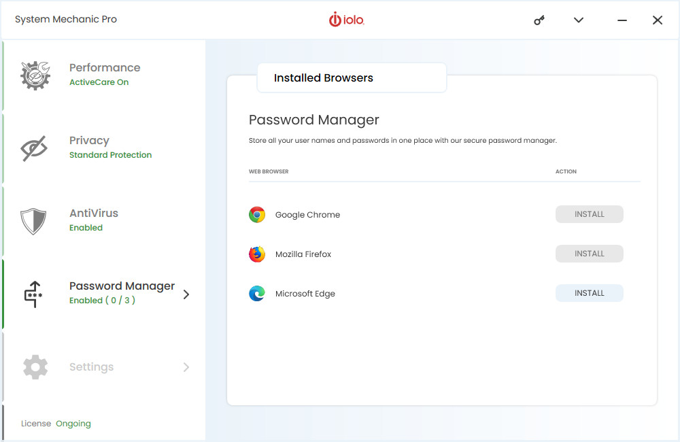Viewport: 680px width, 442px height.
Task: Expand the Settings chevron arrow
Action: (186, 367)
